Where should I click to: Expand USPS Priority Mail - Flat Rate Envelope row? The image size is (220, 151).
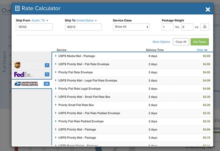(56, 64)
